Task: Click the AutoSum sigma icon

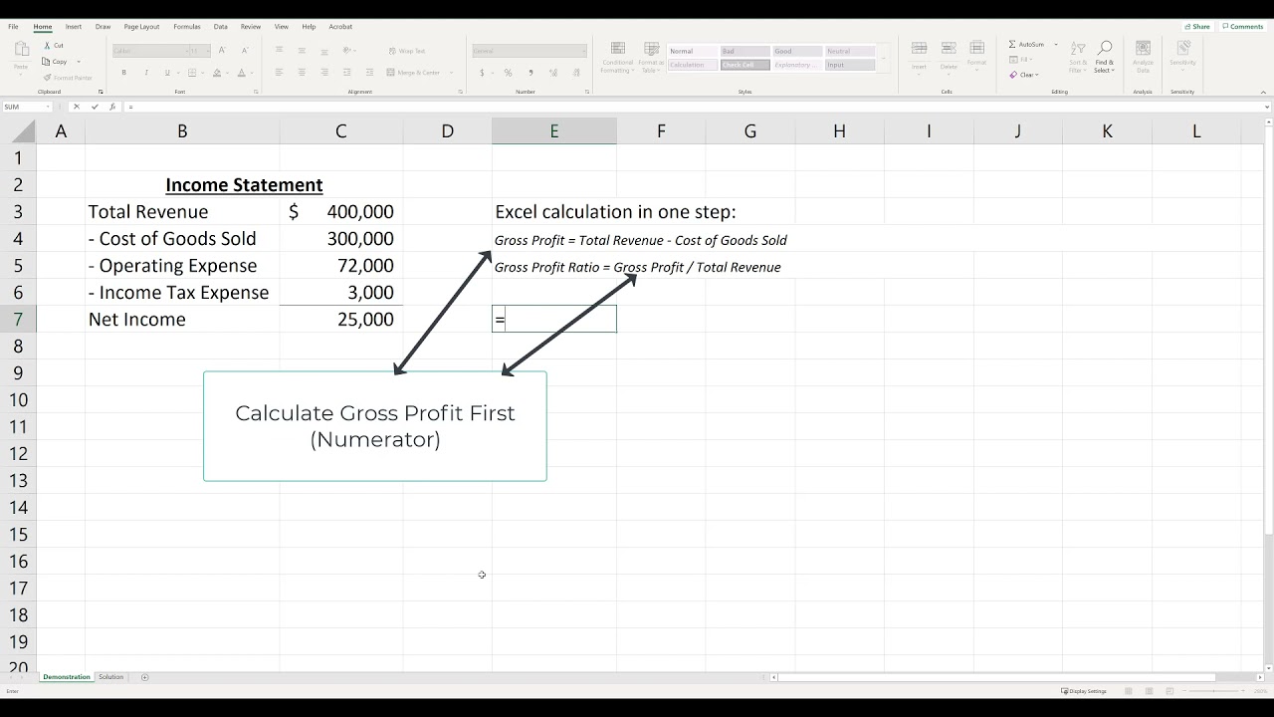Action: [x=1012, y=45]
